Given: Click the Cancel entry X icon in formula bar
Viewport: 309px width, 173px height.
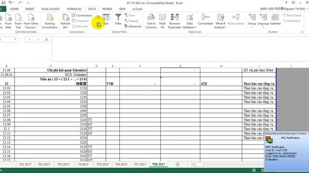Looking at the screenshot, I should click(x=29, y=39).
